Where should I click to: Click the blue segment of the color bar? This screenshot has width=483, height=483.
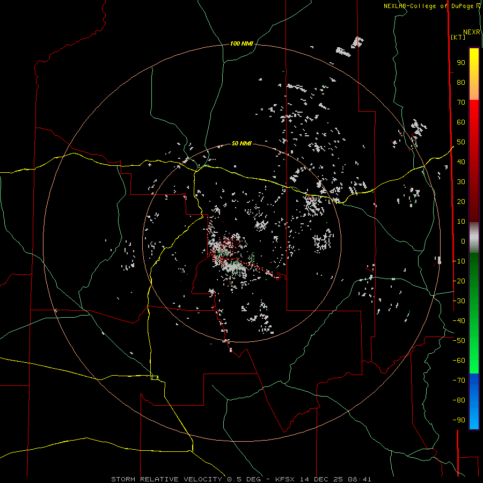[x=474, y=401]
